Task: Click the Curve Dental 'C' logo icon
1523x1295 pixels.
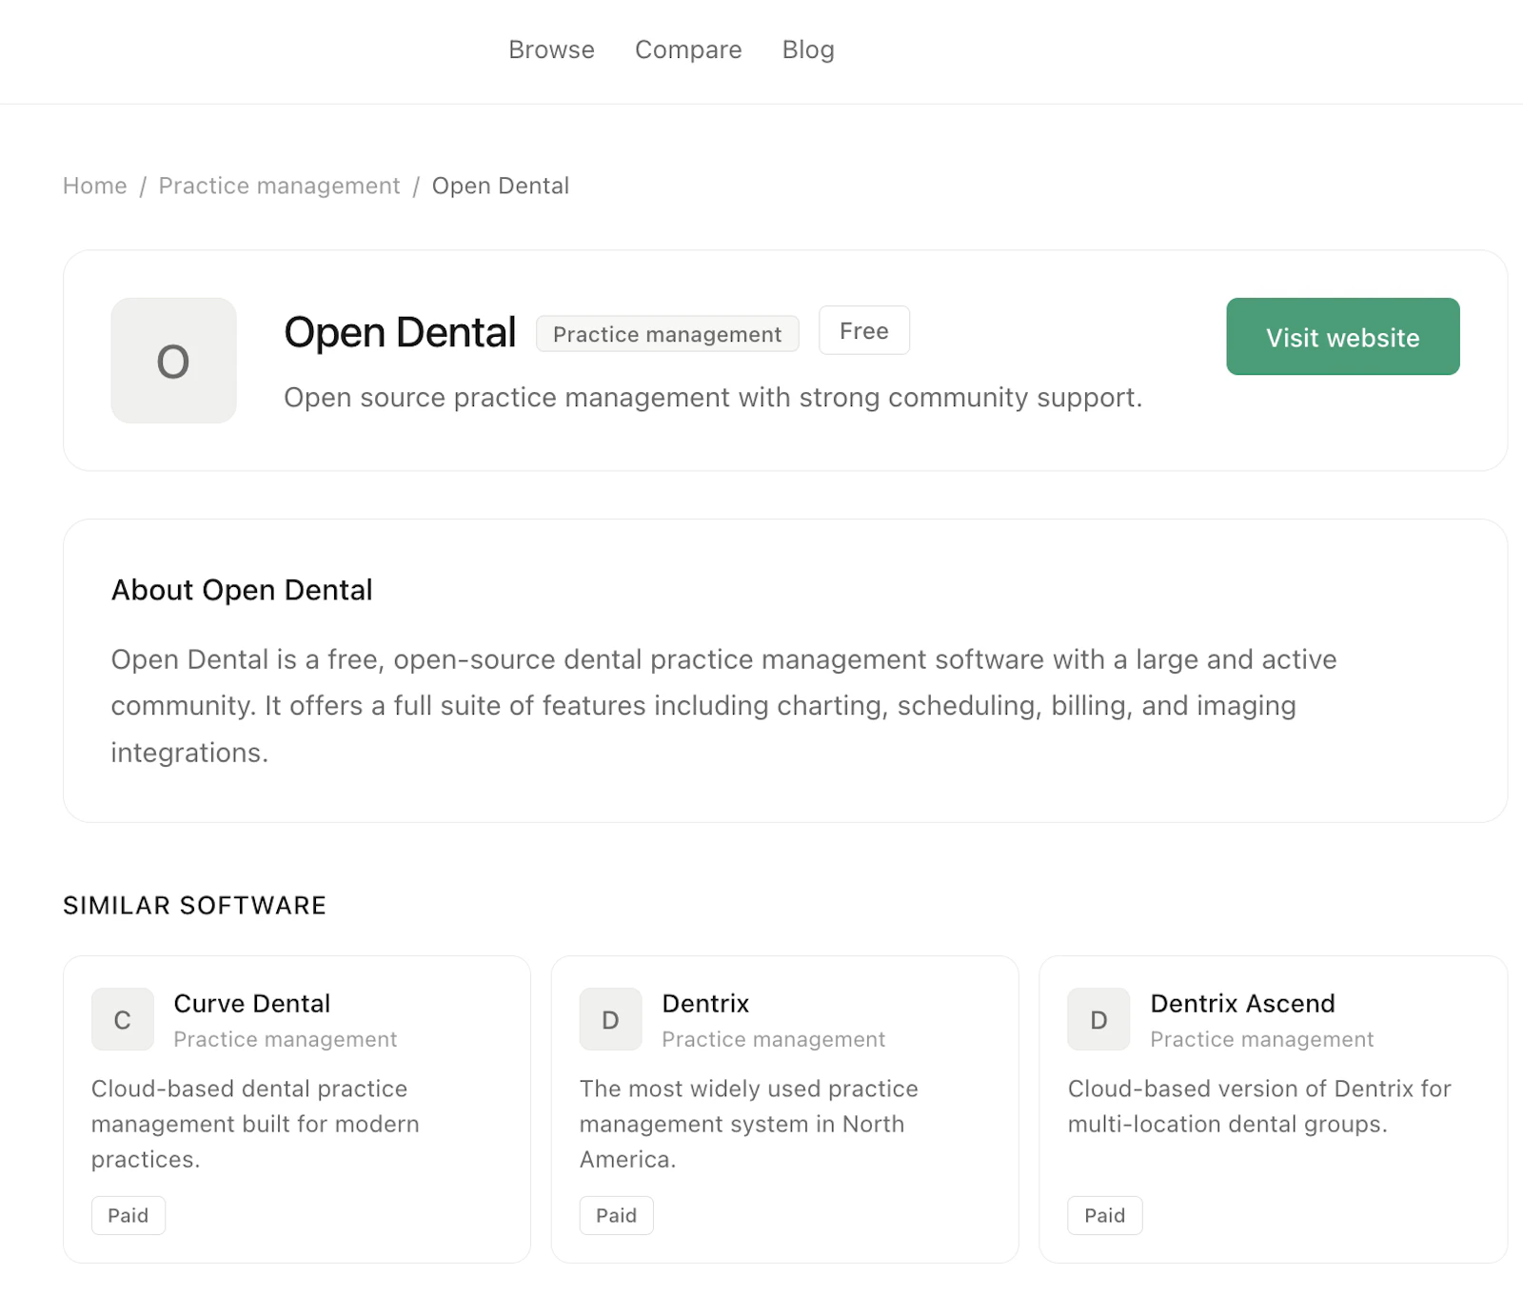Action: pos(123,1019)
